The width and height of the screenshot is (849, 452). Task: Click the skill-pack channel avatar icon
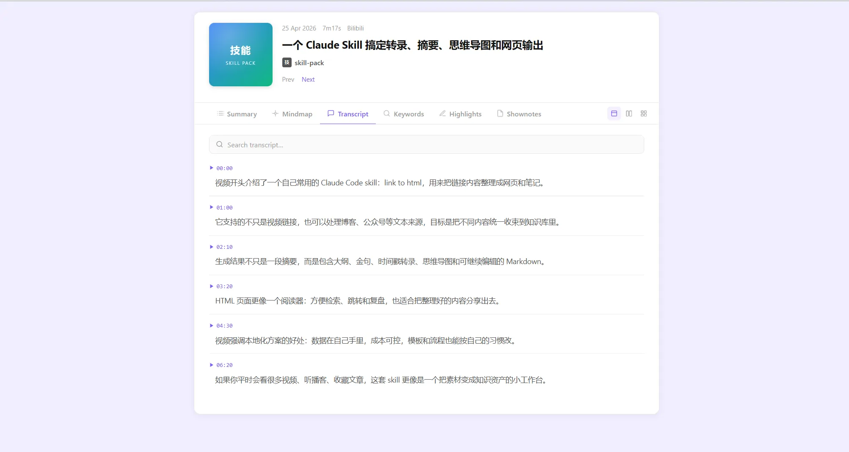point(287,63)
